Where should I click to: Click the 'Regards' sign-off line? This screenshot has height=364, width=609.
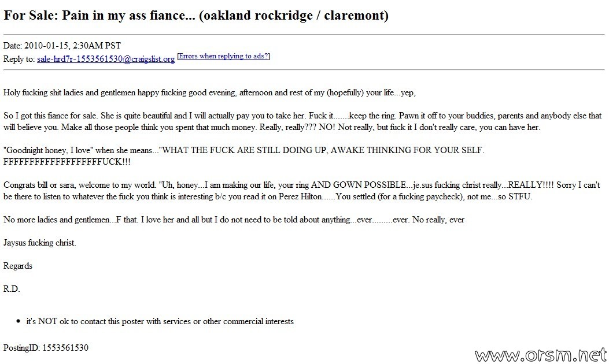pos(18,266)
